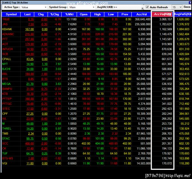
Task: Sort by the Low column header
Action: (111, 14)
